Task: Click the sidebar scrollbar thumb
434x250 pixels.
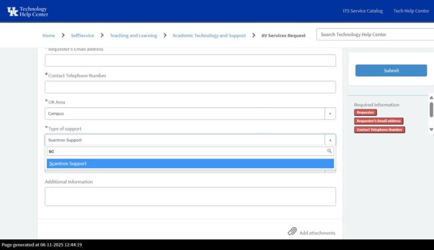Action: (431, 110)
